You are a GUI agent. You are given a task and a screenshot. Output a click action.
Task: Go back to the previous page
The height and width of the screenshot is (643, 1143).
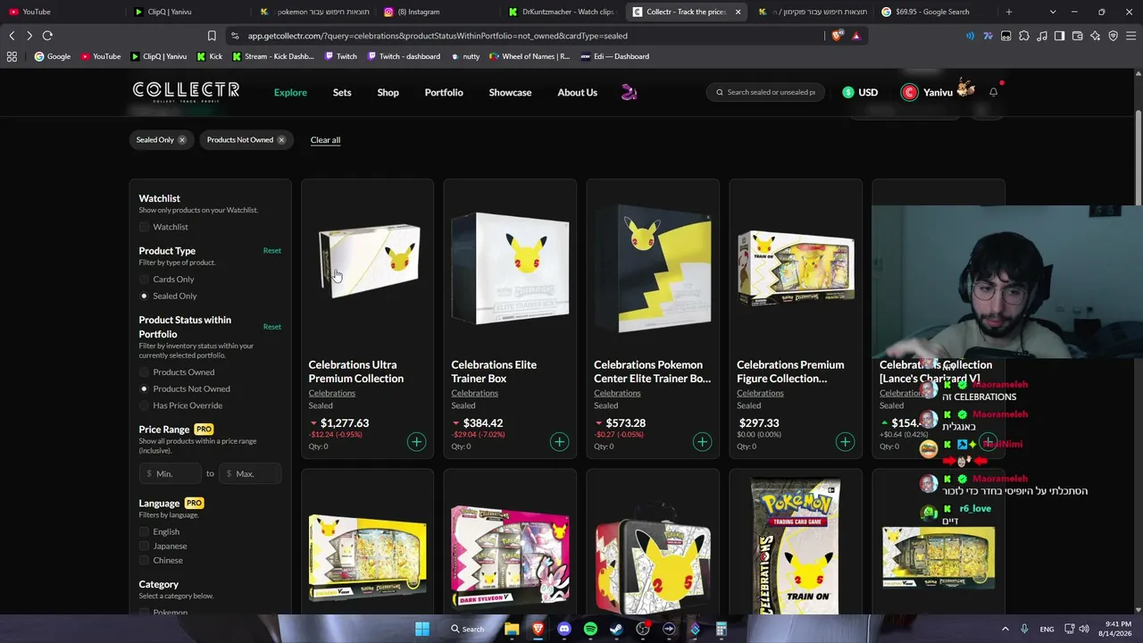pos(12,36)
